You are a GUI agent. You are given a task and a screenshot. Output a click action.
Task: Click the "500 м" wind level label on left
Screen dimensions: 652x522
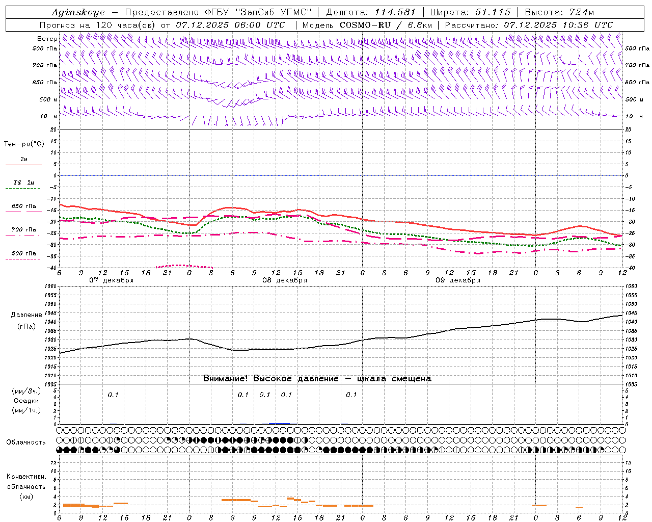point(48,99)
